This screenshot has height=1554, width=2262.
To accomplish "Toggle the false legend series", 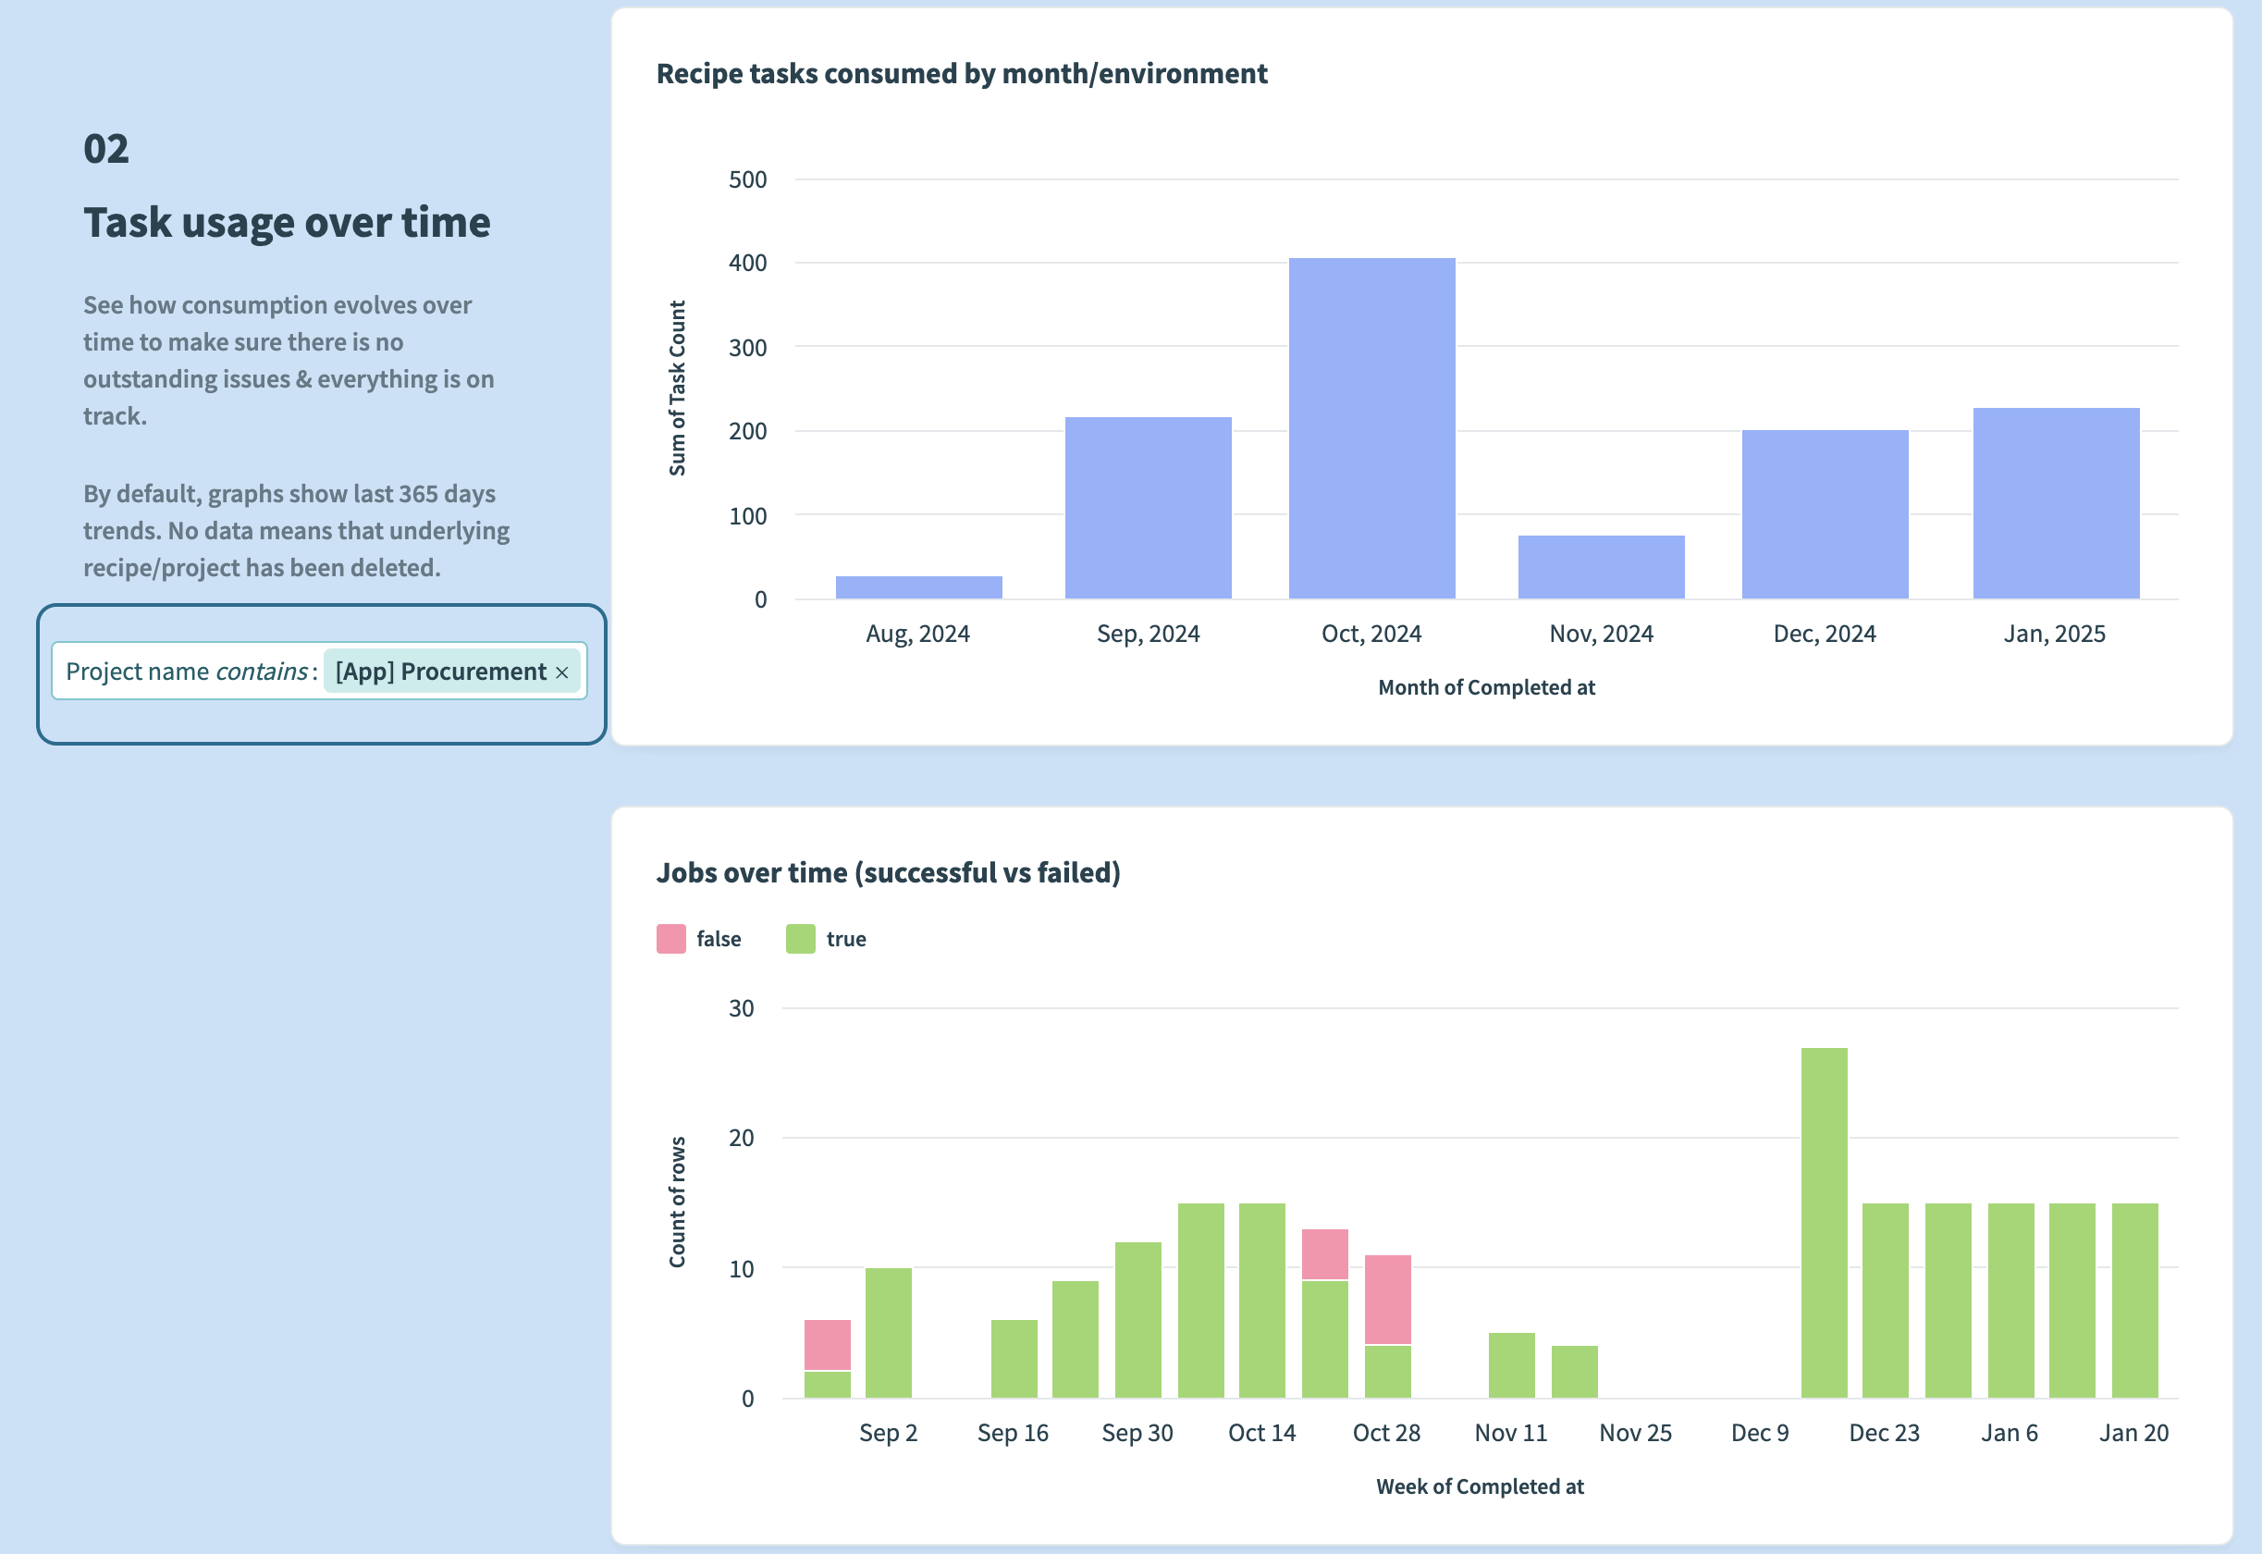I will [719, 939].
